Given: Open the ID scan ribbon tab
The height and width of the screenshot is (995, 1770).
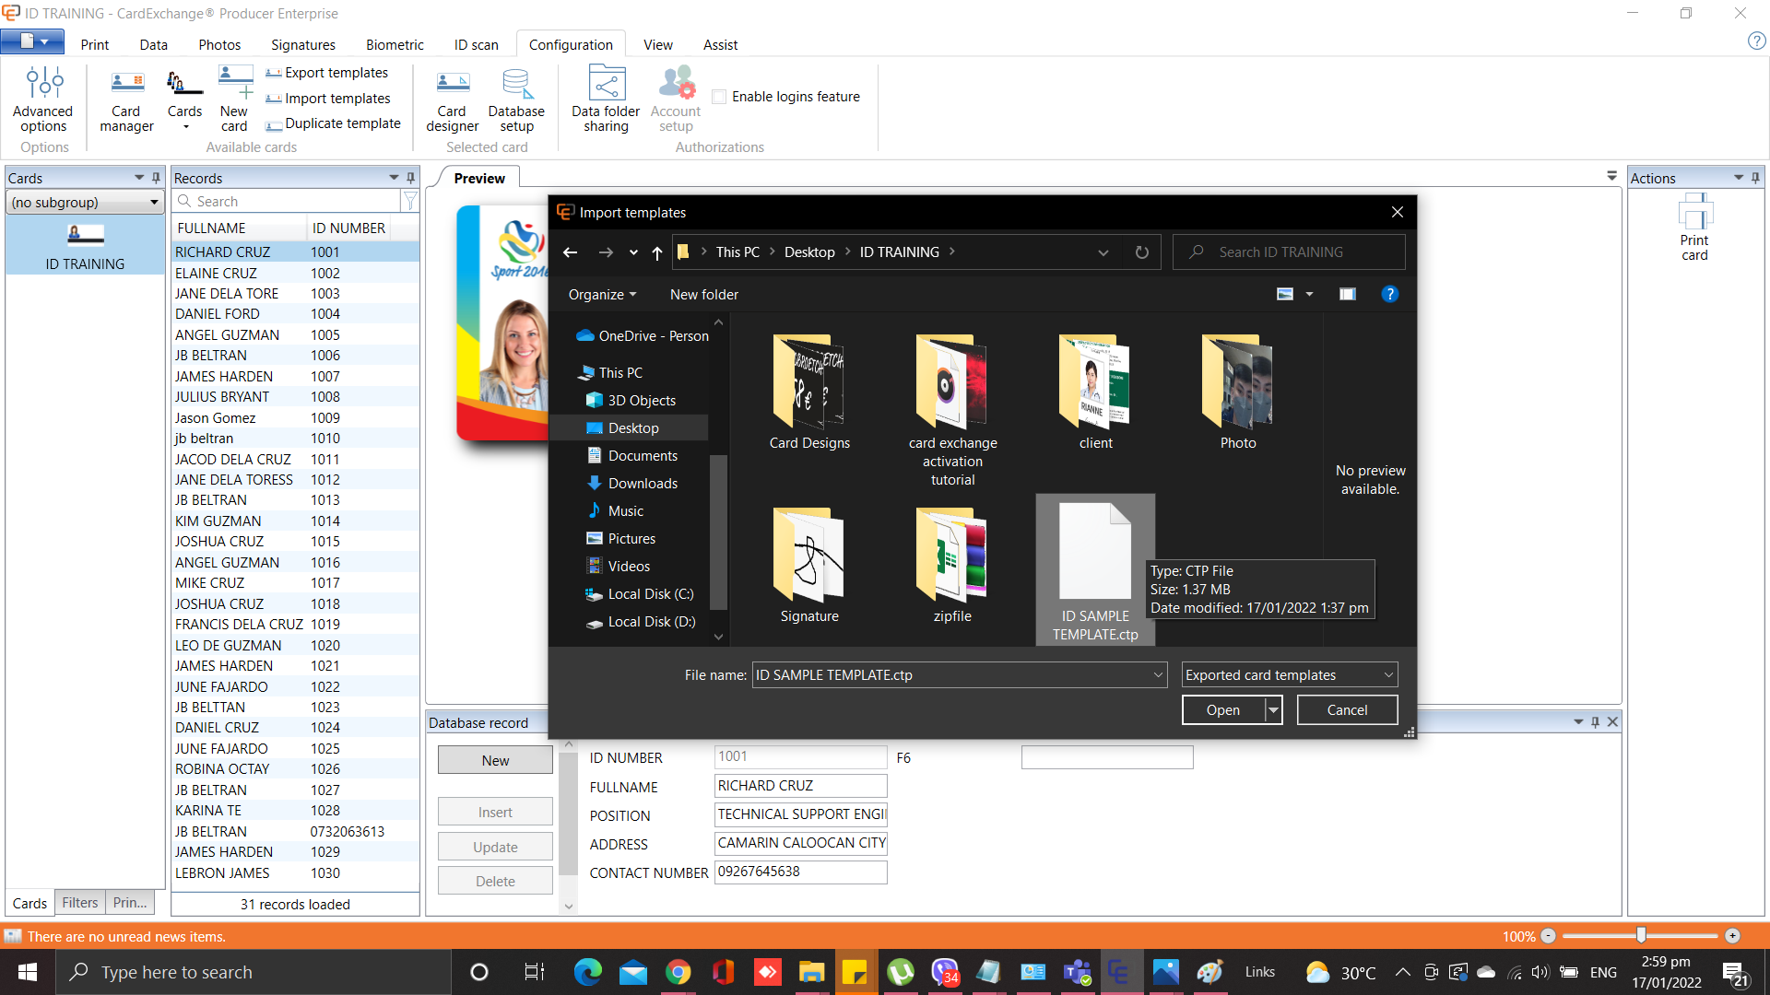Looking at the screenshot, I should 476,44.
